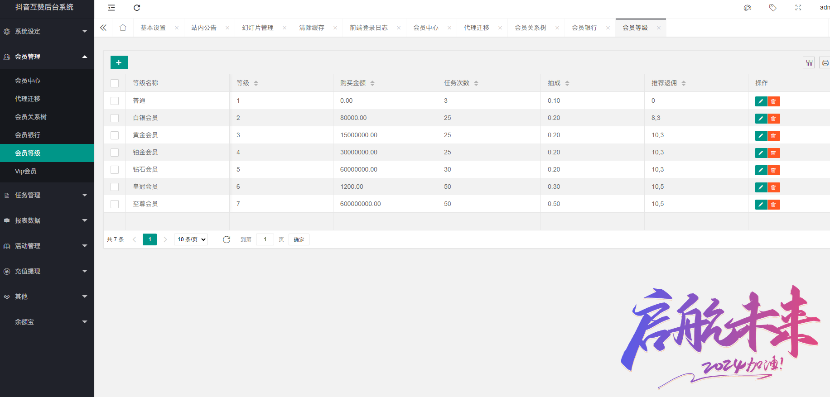
Task: Sort by the 任务次数 column
Action: point(476,83)
